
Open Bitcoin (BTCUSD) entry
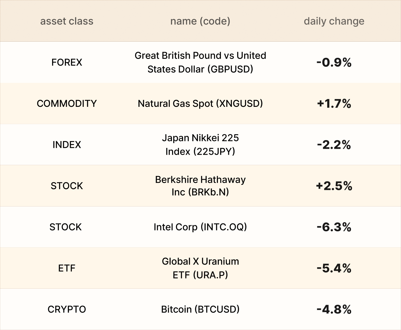pos(200,309)
